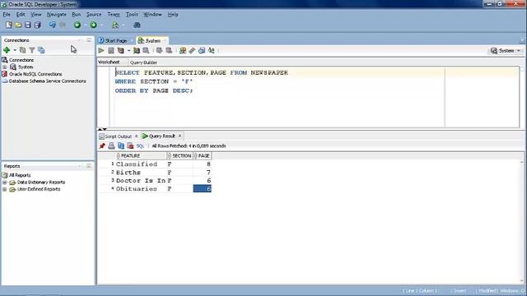Click the Save All icon in main toolbar
Image resolution: width=527 pixels, height=296 pixels.
pyautogui.click(x=37, y=25)
